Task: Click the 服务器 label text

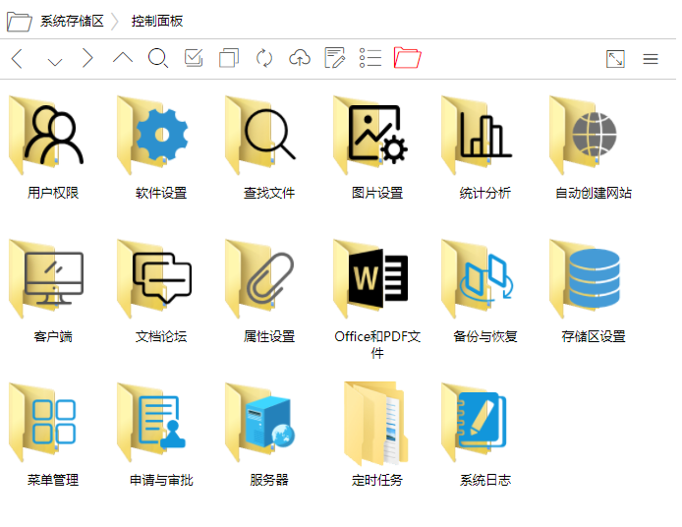Action: click(269, 480)
